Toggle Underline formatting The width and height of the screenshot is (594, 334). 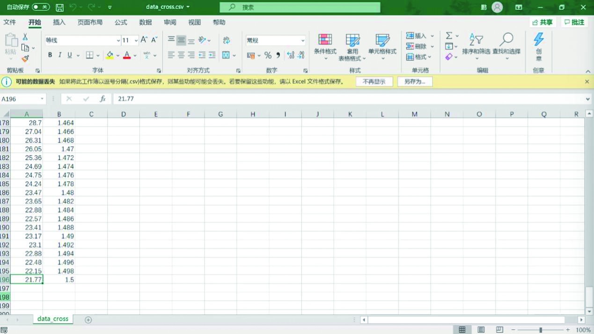[x=70, y=55]
